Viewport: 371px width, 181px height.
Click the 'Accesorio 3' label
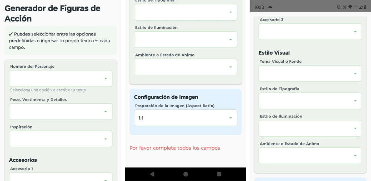[272, 20]
